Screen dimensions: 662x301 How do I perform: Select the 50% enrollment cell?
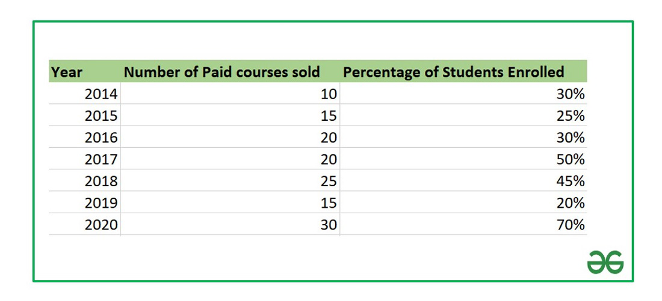click(x=571, y=159)
